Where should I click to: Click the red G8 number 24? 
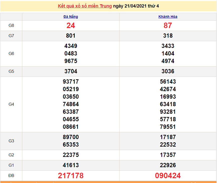point(71,26)
